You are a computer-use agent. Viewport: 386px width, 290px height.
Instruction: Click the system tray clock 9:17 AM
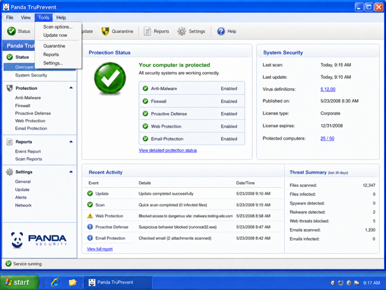[372, 283]
